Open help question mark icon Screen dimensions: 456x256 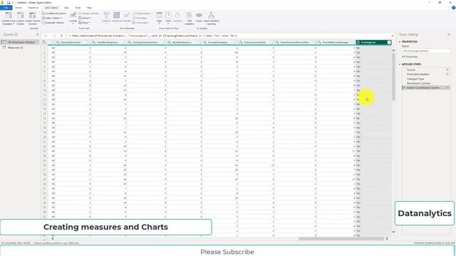453,8
